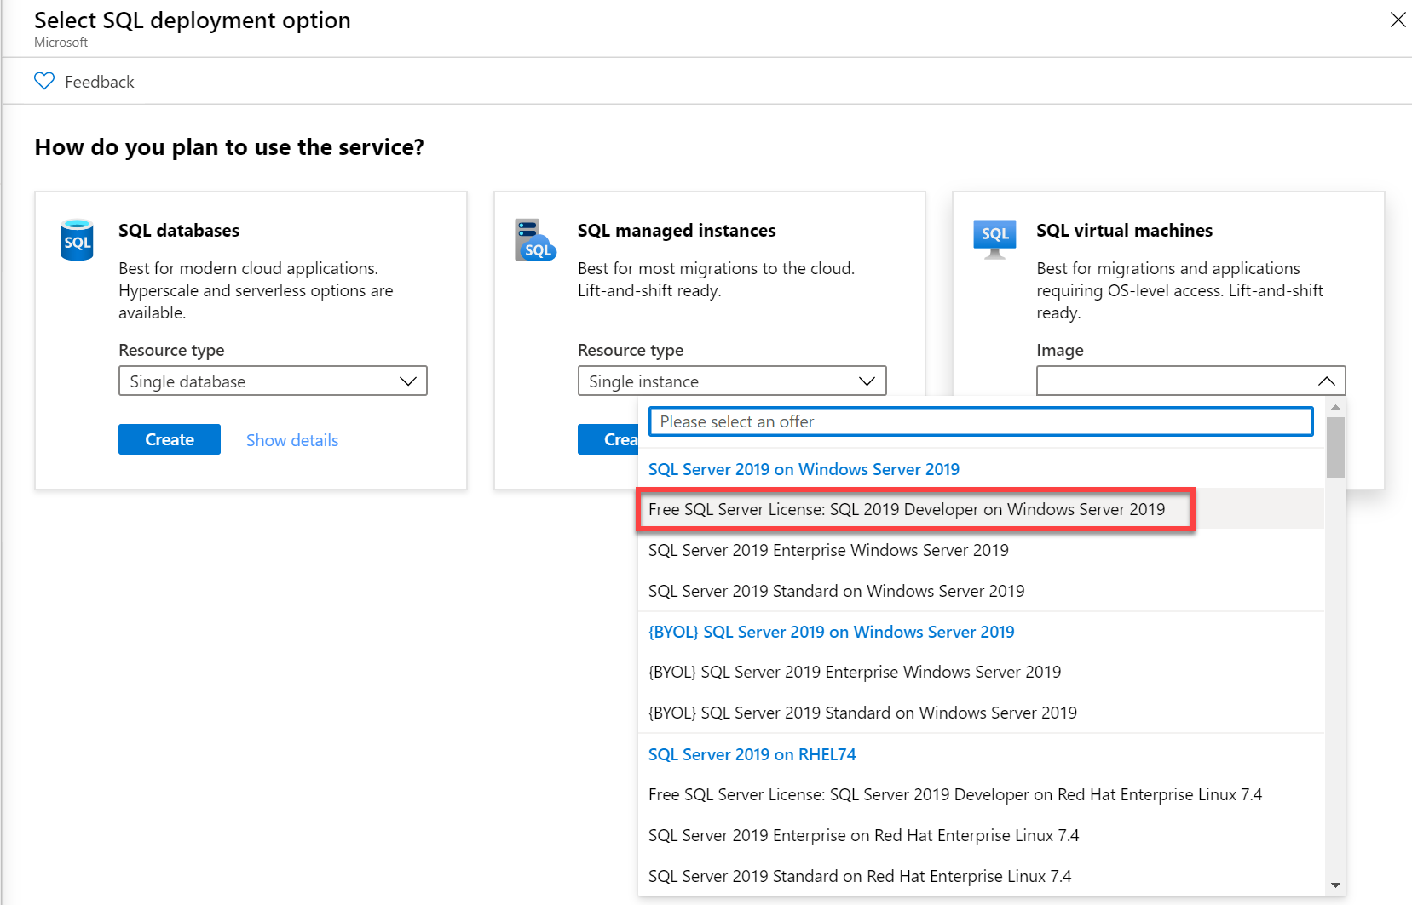Viewport: 1412px width, 905px height.
Task: Click the dropdown list scrollbar thumb
Action: click(x=1335, y=447)
